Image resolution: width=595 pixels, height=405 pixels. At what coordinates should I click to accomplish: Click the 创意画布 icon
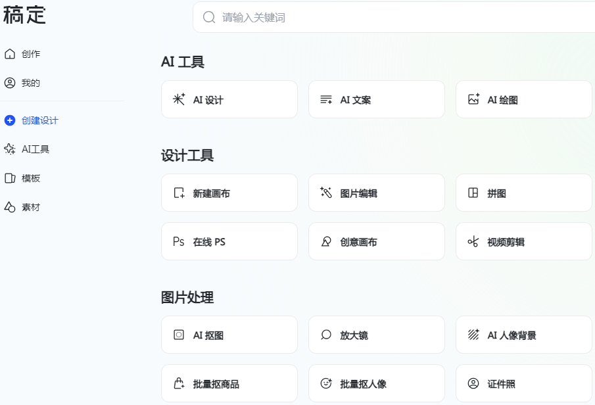(x=326, y=242)
